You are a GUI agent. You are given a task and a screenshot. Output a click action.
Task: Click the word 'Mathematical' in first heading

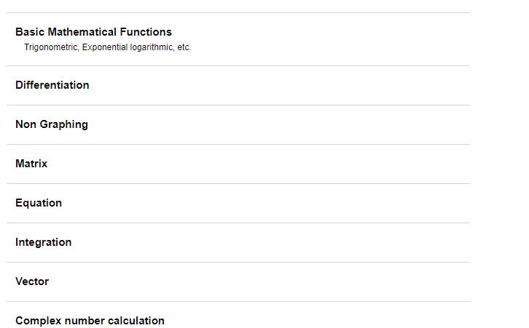82,32
